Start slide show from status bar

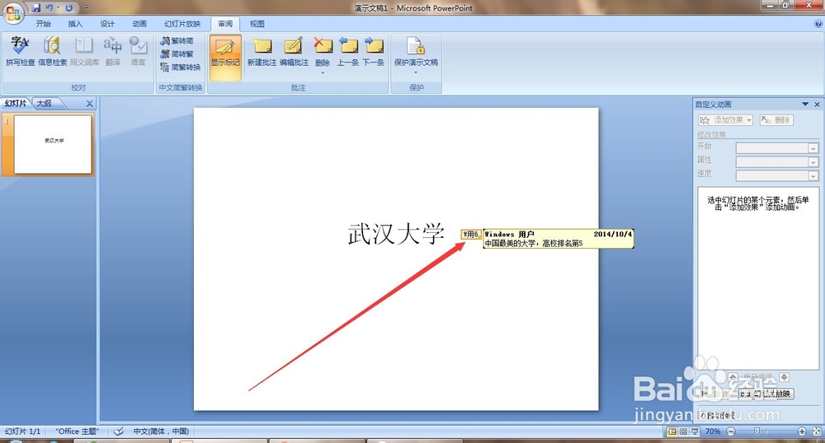pyautogui.click(x=695, y=431)
